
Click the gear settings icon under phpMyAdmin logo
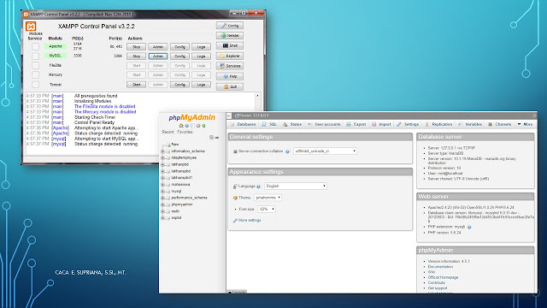click(198, 126)
